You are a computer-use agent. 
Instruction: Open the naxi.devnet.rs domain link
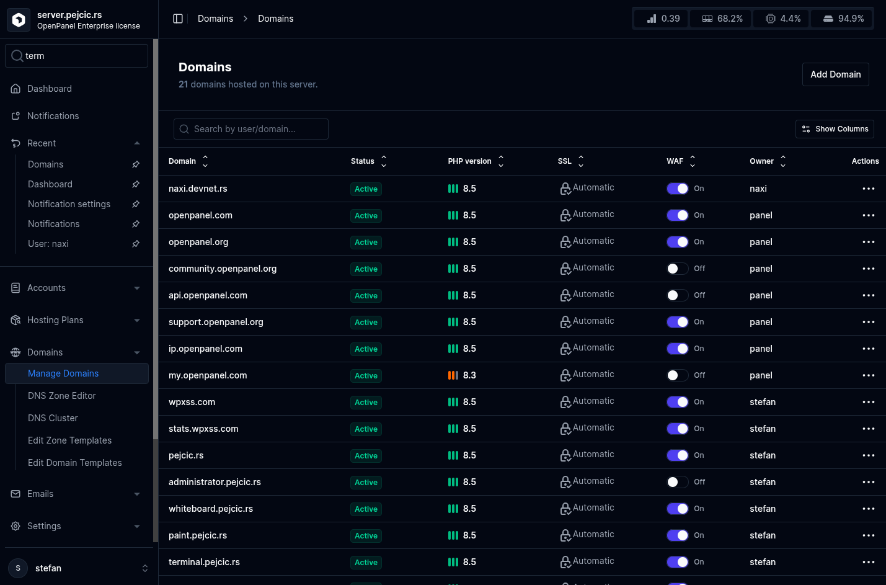(198, 189)
